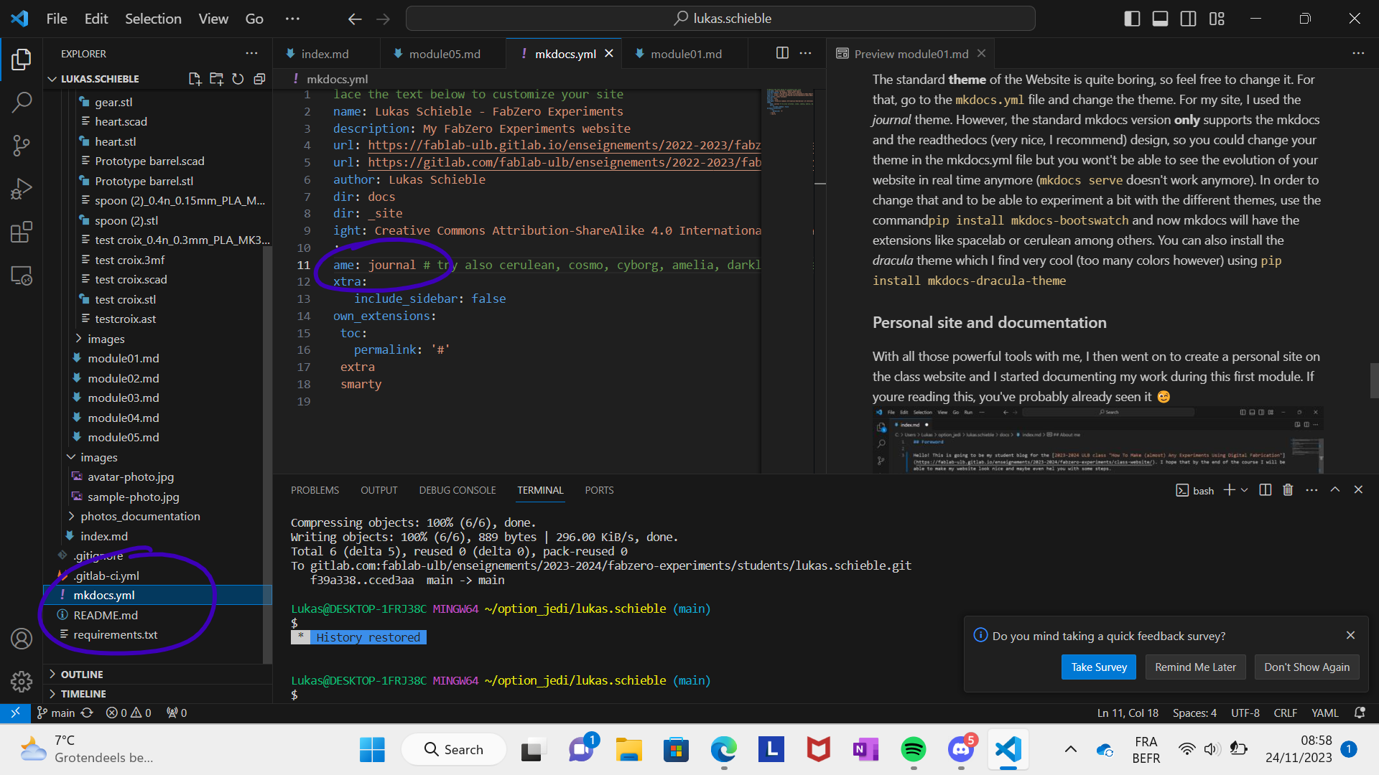Viewport: 1379px width, 775px height.
Task: Close the Preview module01.md tab
Action: (x=981, y=53)
